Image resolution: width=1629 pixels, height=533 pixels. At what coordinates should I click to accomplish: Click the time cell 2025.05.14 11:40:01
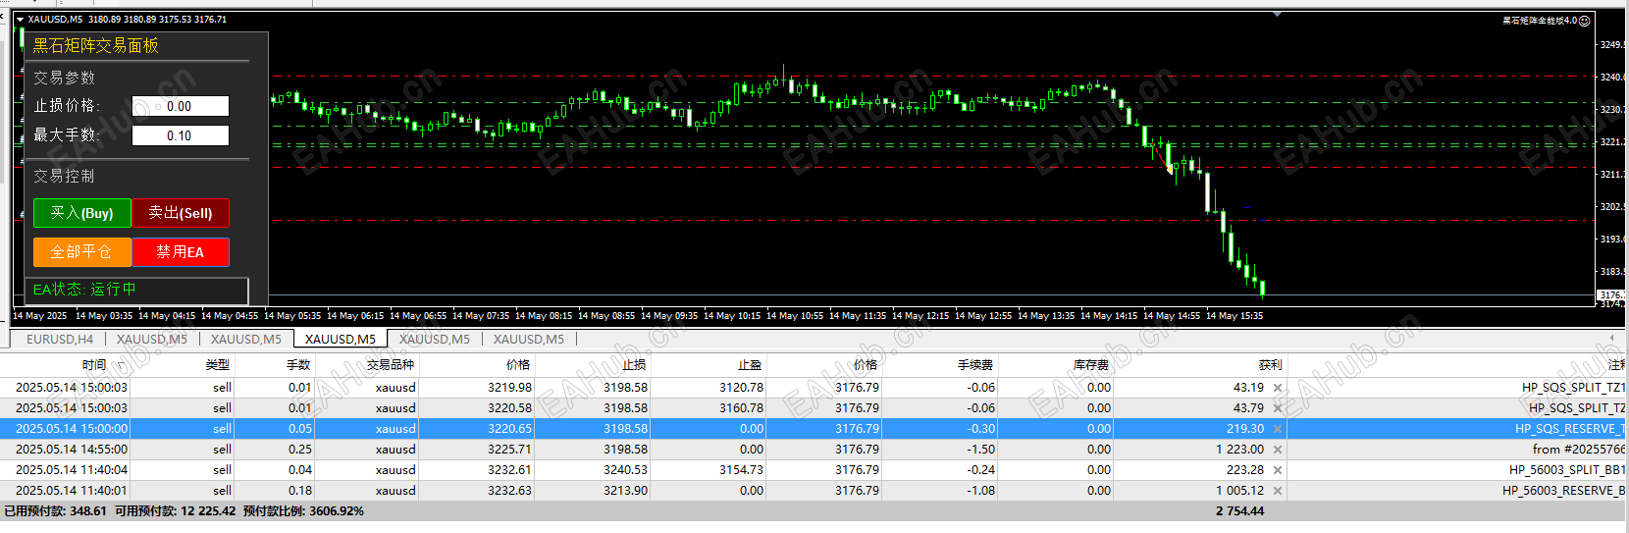tap(72, 491)
